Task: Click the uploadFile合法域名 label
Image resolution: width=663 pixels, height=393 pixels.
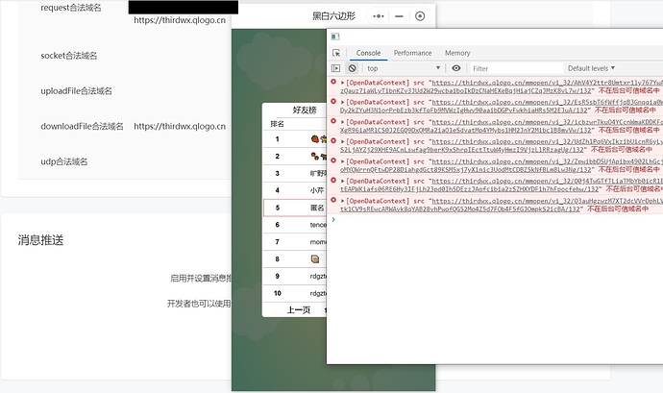Action: pos(76,91)
